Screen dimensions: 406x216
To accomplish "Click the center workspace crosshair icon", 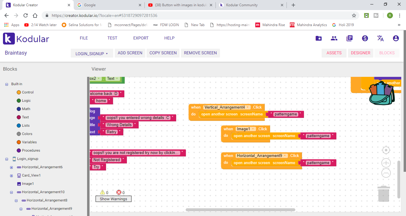I will click(x=386, y=150).
